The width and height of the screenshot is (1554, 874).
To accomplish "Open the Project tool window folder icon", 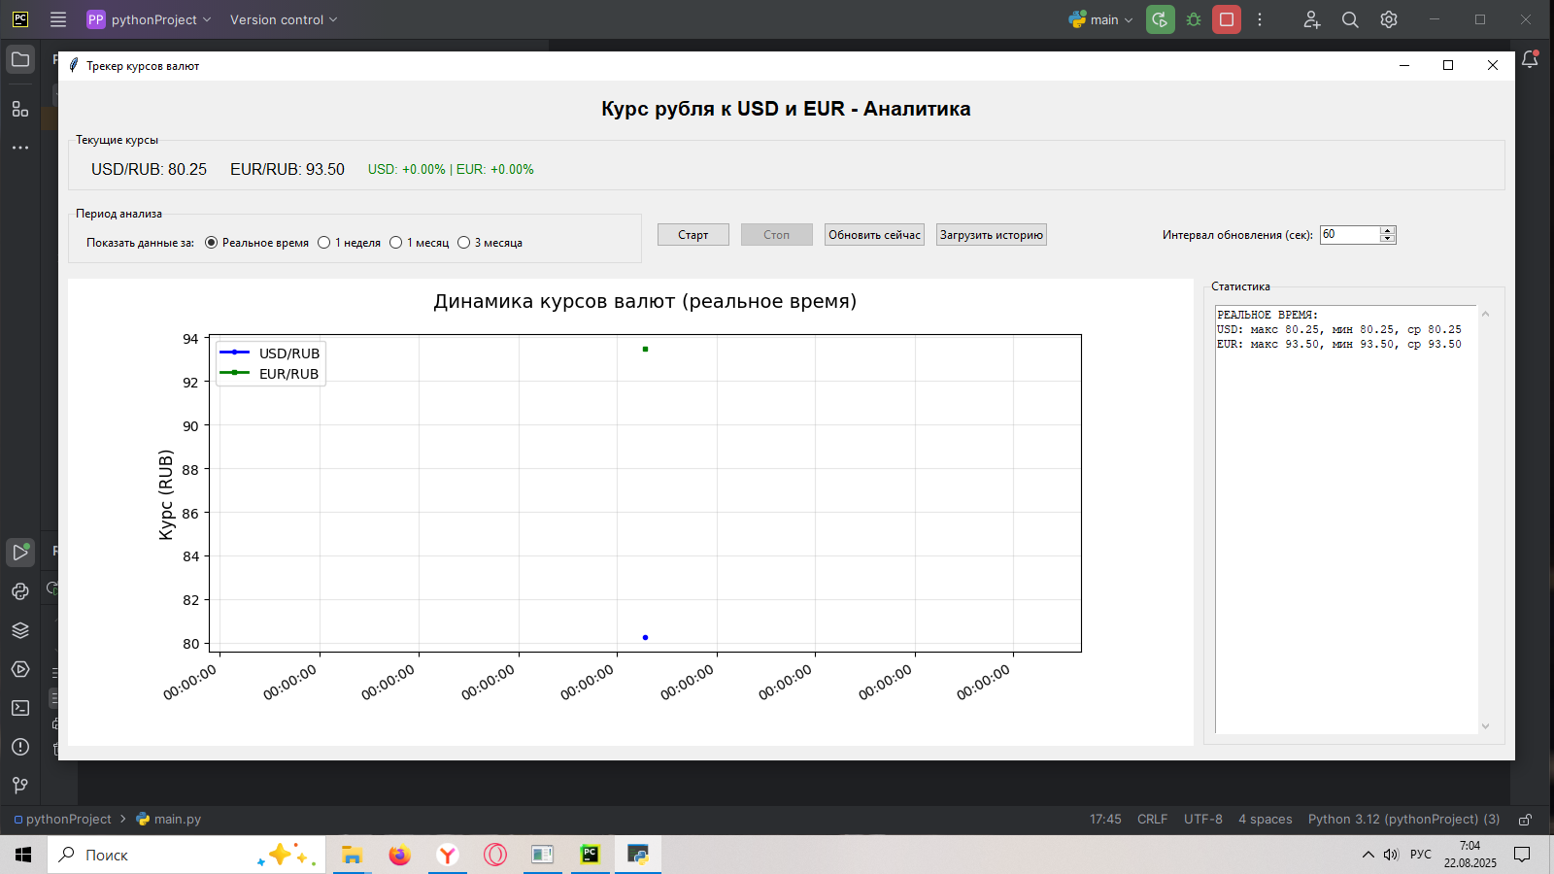I will click(x=20, y=59).
